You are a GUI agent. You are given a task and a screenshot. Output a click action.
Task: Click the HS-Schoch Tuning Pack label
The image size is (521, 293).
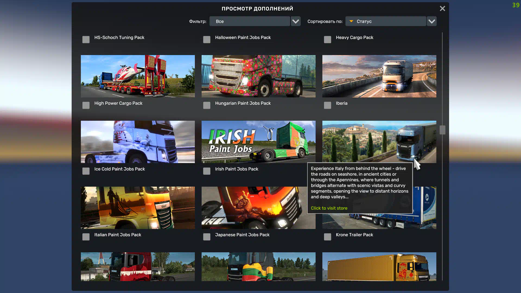tap(119, 37)
